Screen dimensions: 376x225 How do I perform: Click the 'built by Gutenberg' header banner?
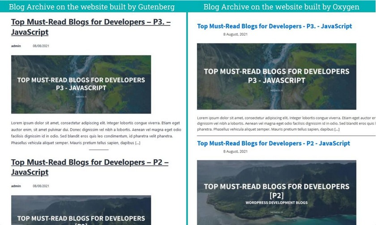92,7
